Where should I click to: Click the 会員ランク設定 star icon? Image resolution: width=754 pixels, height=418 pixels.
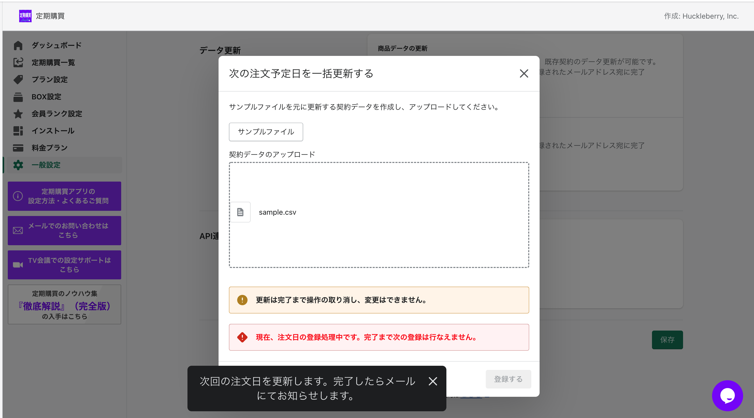(18, 114)
